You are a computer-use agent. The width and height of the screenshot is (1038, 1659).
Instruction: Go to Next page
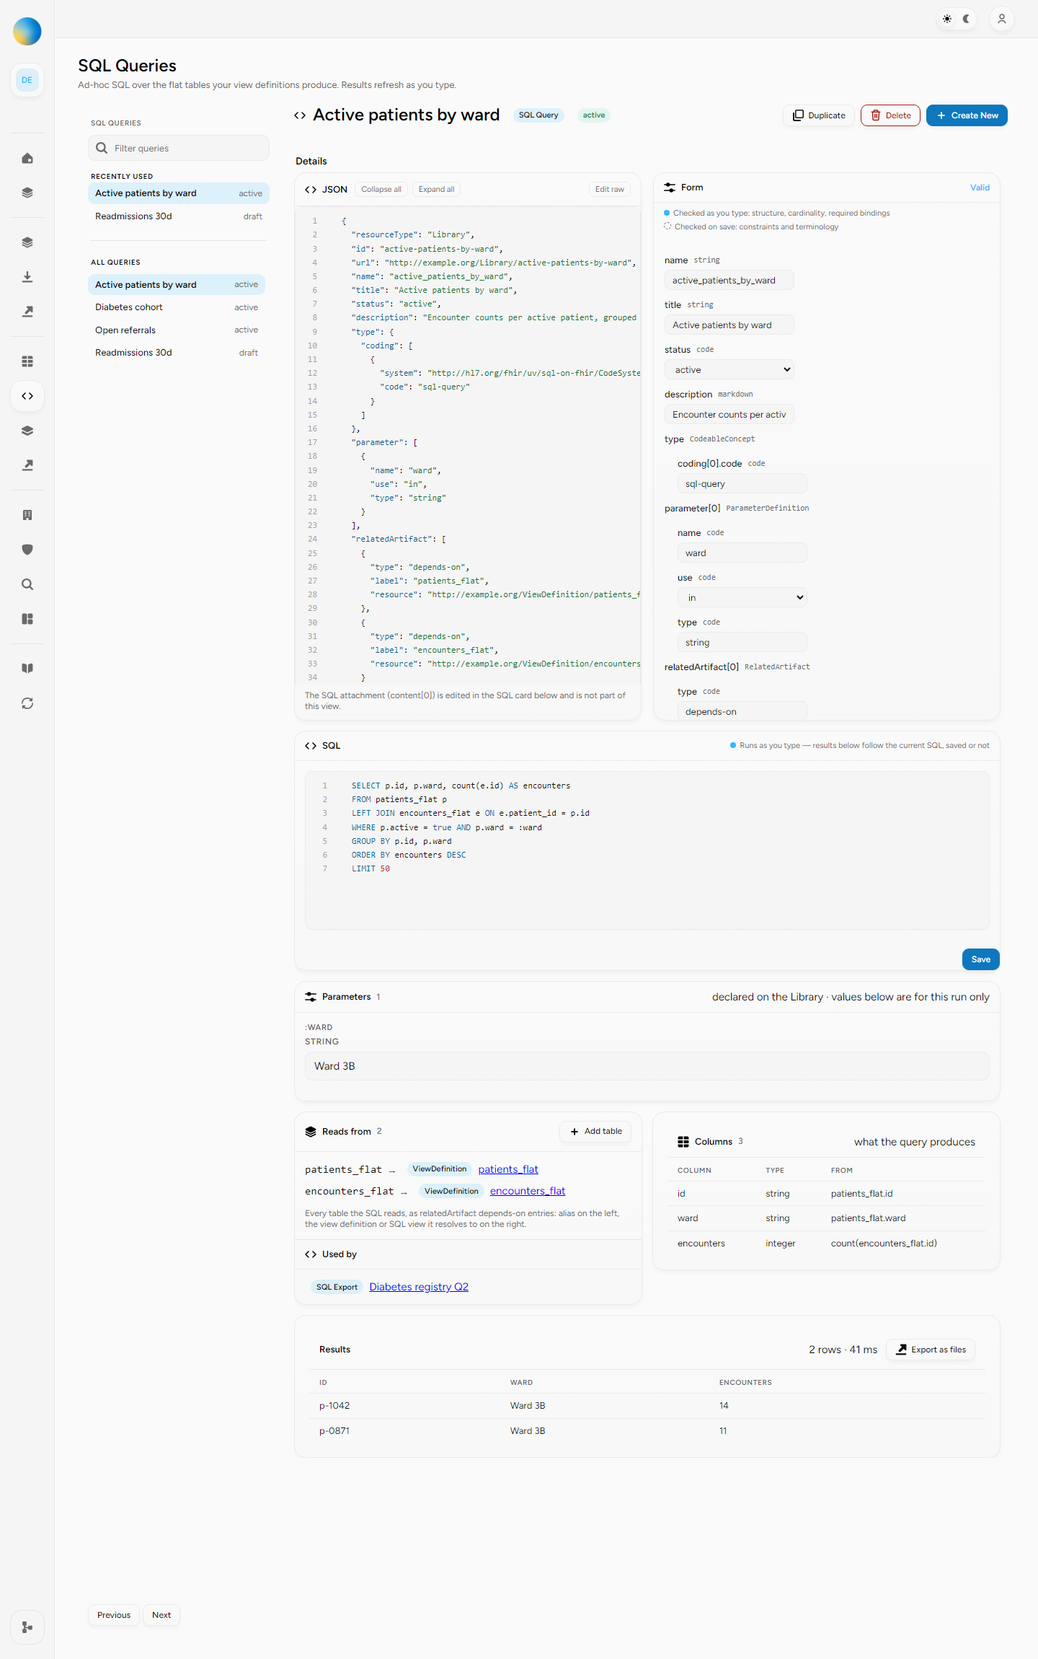[161, 1615]
